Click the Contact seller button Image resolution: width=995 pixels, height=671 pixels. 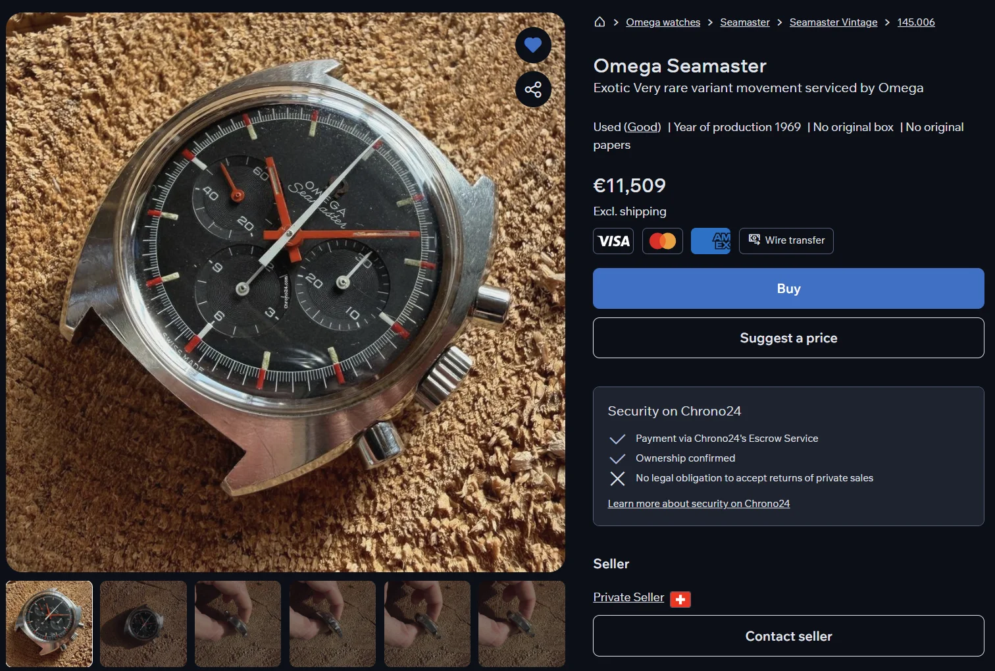coord(788,636)
